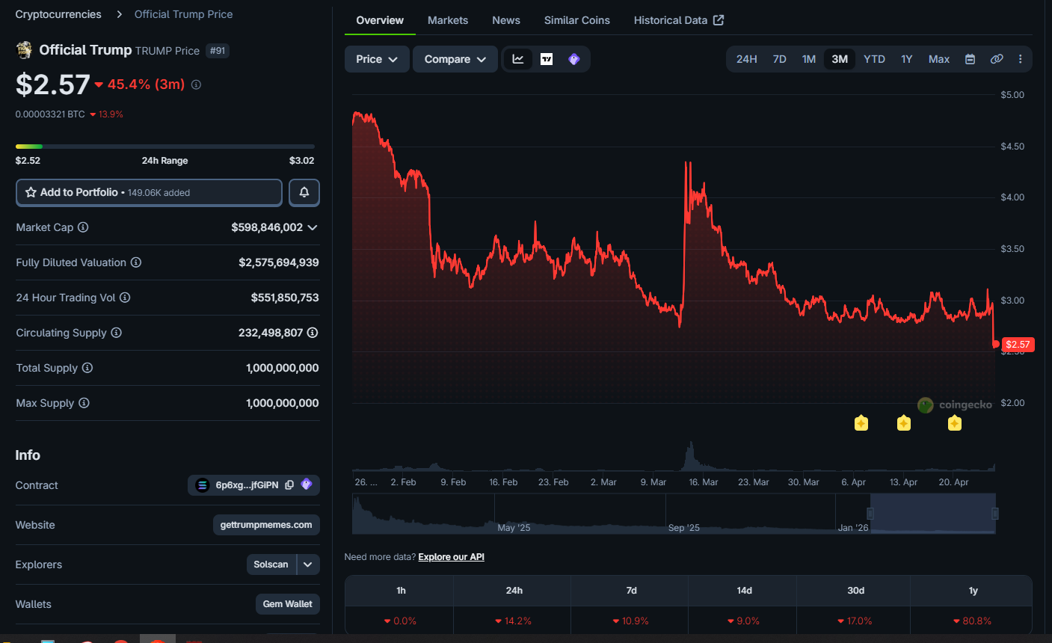Viewport: 1052px width, 643px height.
Task: Open Historical Data in new page
Action: click(x=679, y=20)
